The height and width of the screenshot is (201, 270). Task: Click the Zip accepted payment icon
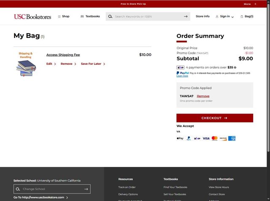[x=197, y=138]
